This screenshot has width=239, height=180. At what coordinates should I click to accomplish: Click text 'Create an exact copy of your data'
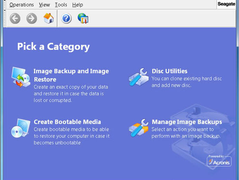point(71,87)
